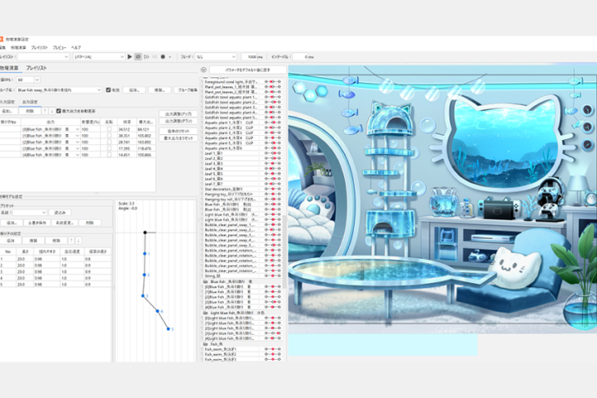The width and height of the screenshot is (597, 398).
Task: Check 反転 for output row [3] Blue fish
Action: coord(109,148)
